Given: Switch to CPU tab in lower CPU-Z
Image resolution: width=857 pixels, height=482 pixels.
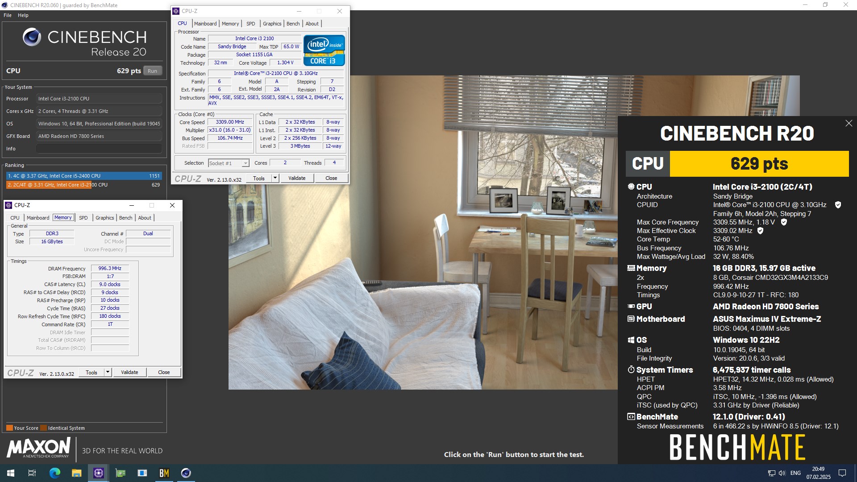Looking at the screenshot, I should (15, 218).
